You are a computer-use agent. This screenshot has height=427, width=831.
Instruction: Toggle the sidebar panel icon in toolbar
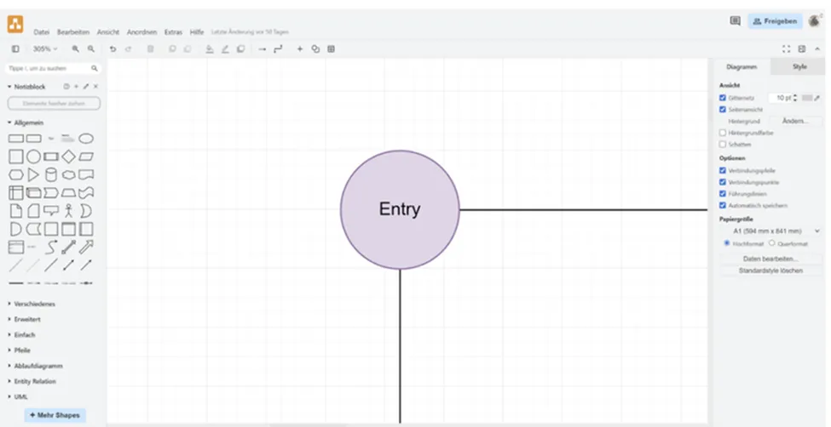pos(15,48)
